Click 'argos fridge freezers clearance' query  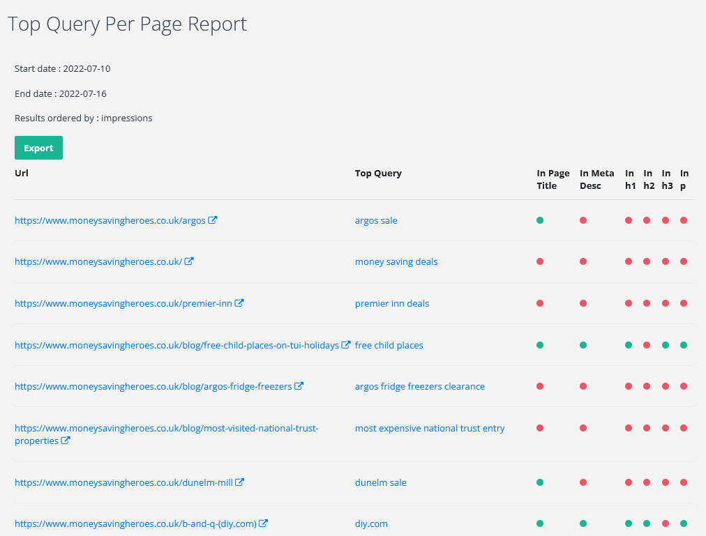(x=419, y=387)
